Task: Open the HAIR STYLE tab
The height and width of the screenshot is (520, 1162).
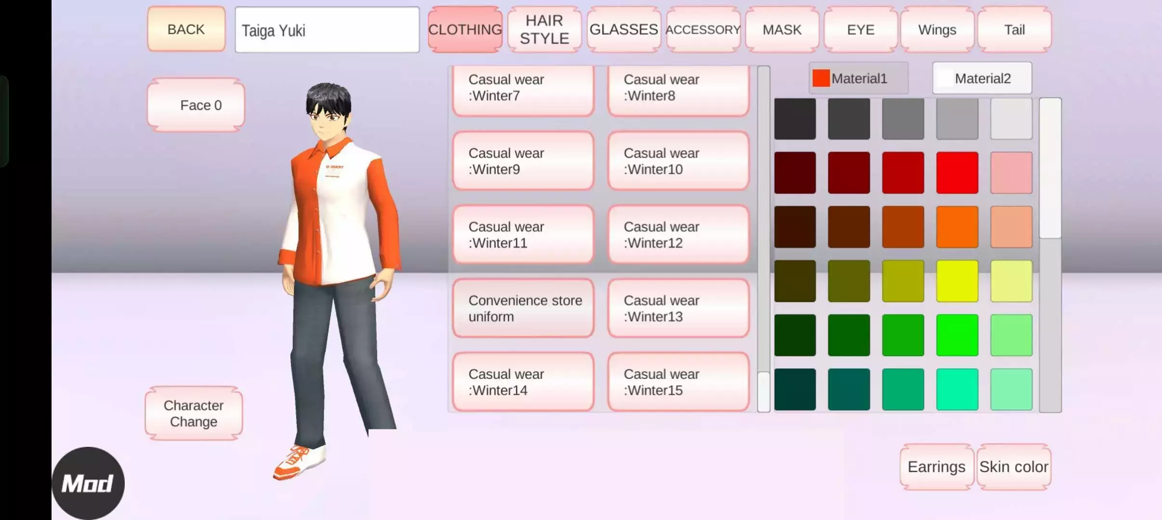Action: [544, 29]
